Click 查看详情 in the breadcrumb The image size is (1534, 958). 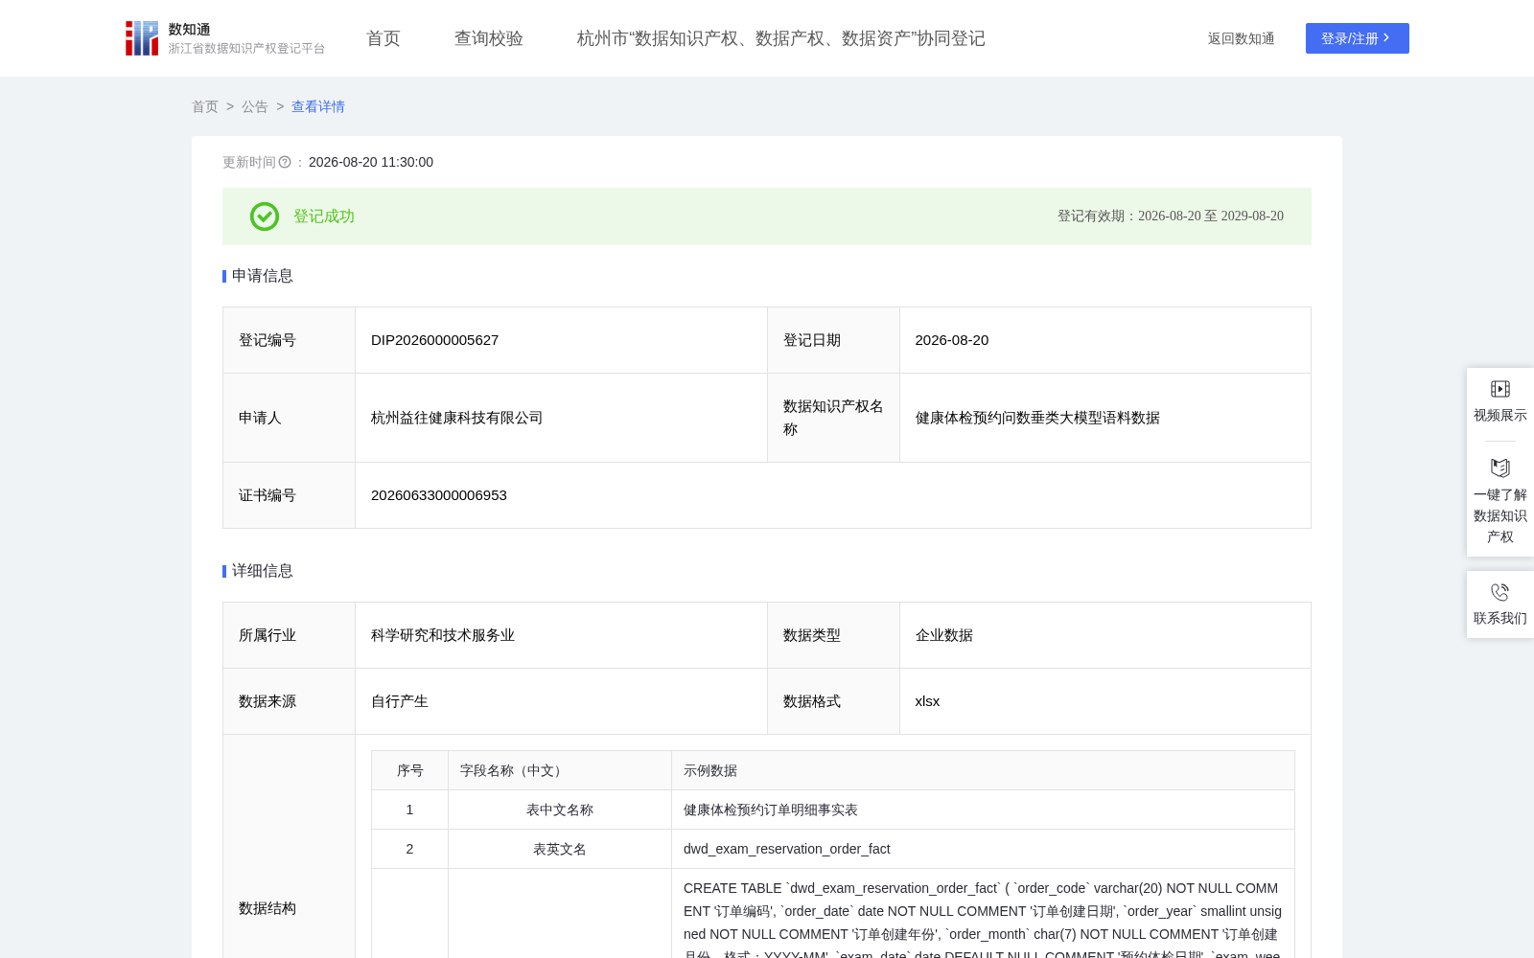click(318, 106)
